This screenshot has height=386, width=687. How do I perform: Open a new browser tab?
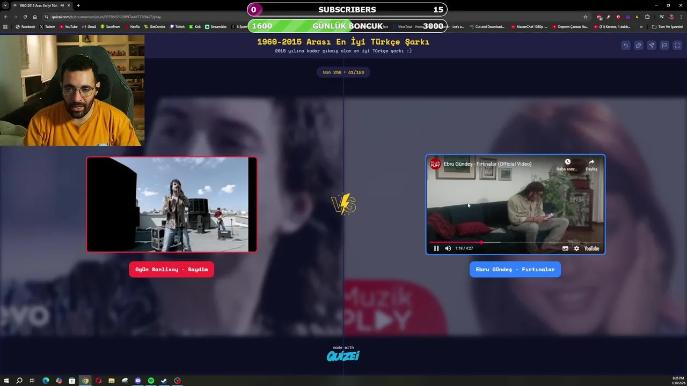(78, 5)
